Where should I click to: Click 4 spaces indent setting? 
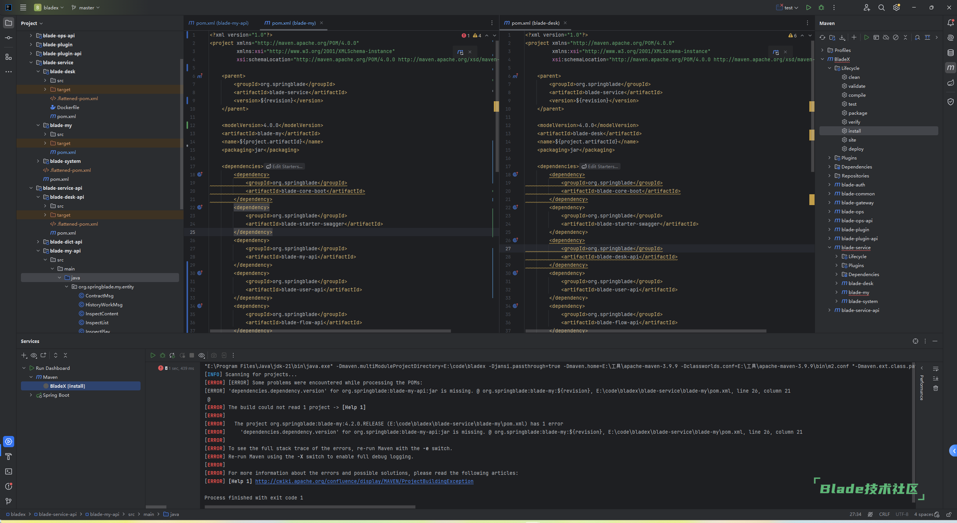tap(923, 514)
